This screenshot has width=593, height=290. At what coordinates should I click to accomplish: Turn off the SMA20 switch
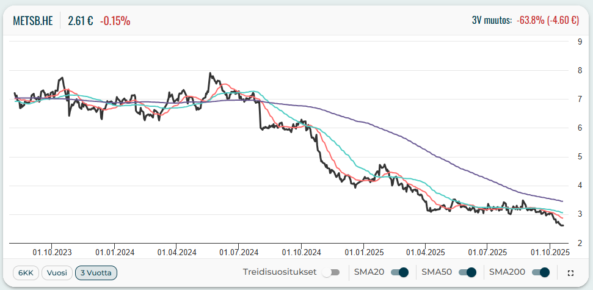coord(399,272)
